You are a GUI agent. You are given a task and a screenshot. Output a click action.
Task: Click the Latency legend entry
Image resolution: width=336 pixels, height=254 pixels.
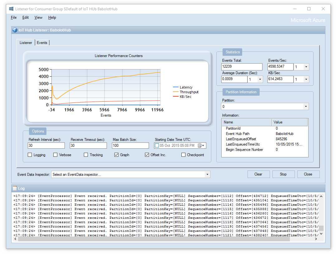(183, 87)
